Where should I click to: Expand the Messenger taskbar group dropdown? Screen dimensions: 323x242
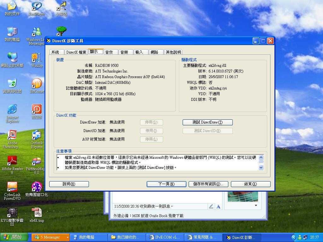67,237
